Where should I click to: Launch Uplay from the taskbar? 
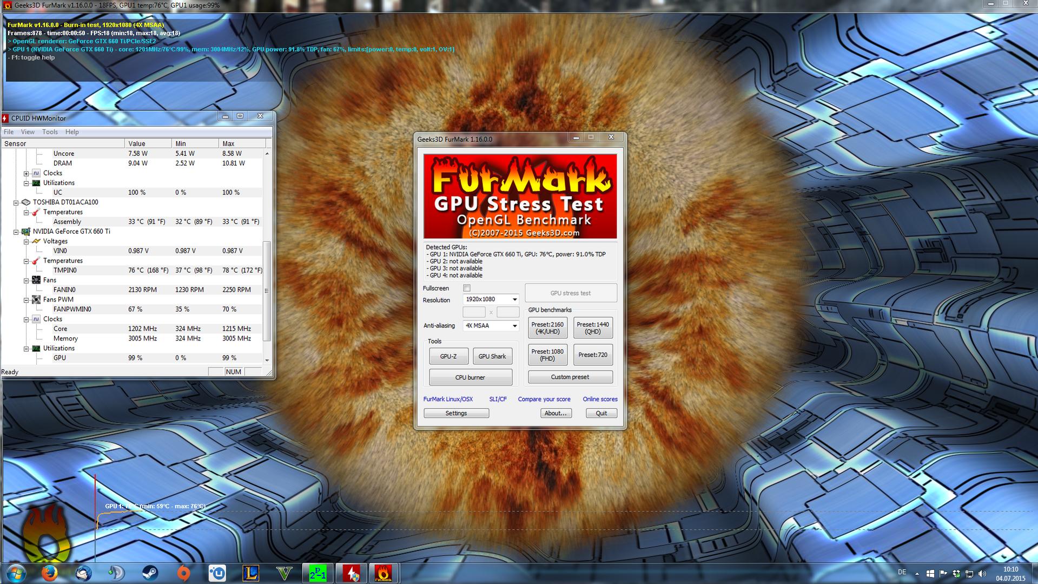click(217, 573)
